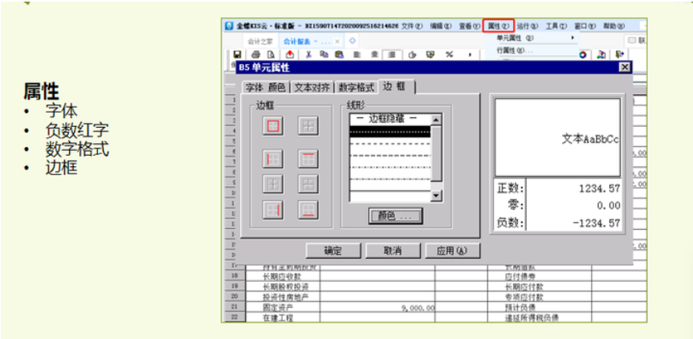Click the Cut scissors icon
The image size is (693, 339).
(308, 55)
